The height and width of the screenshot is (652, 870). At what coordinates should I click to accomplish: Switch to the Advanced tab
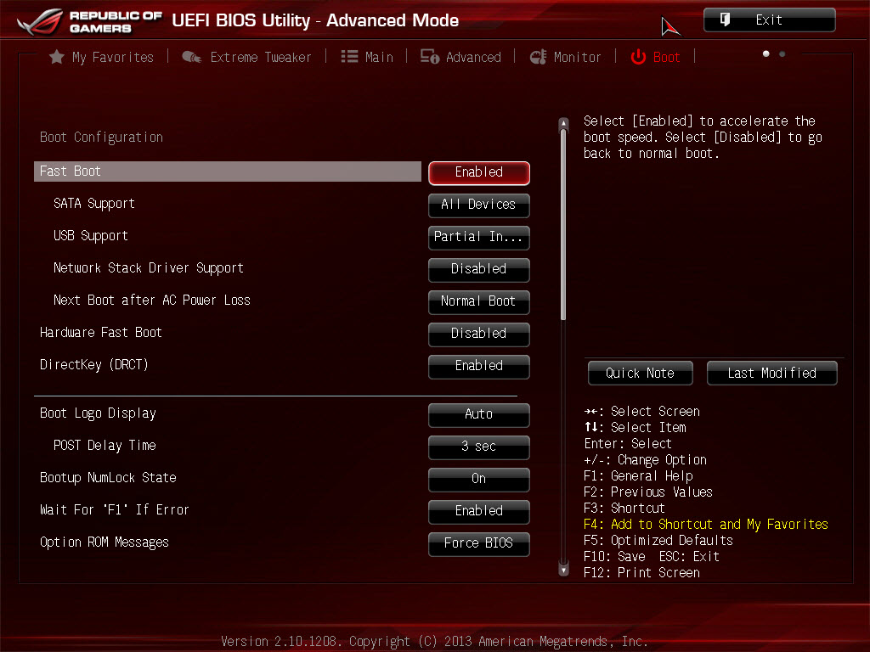pos(473,57)
